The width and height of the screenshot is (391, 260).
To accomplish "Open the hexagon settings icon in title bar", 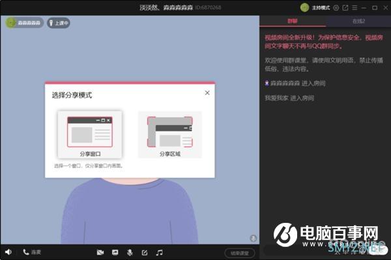I will 336,8.
